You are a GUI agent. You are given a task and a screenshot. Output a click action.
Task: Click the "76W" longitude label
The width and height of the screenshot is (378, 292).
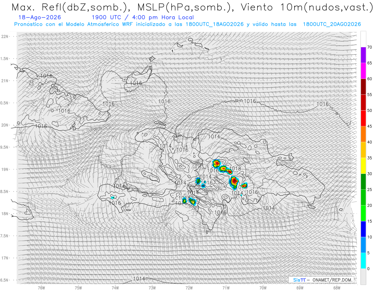pyautogui.click(x=41, y=288)
